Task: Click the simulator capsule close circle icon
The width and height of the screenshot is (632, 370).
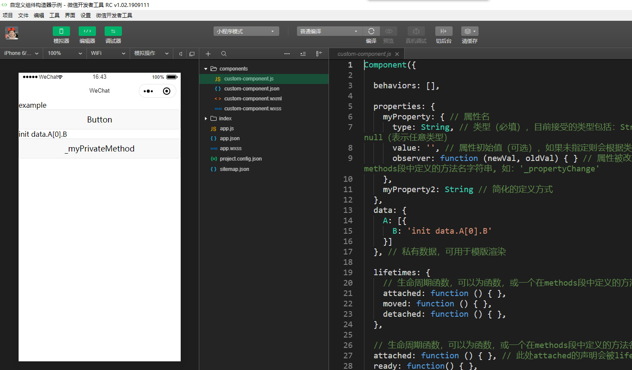Action: pyautogui.click(x=166, y=91)
